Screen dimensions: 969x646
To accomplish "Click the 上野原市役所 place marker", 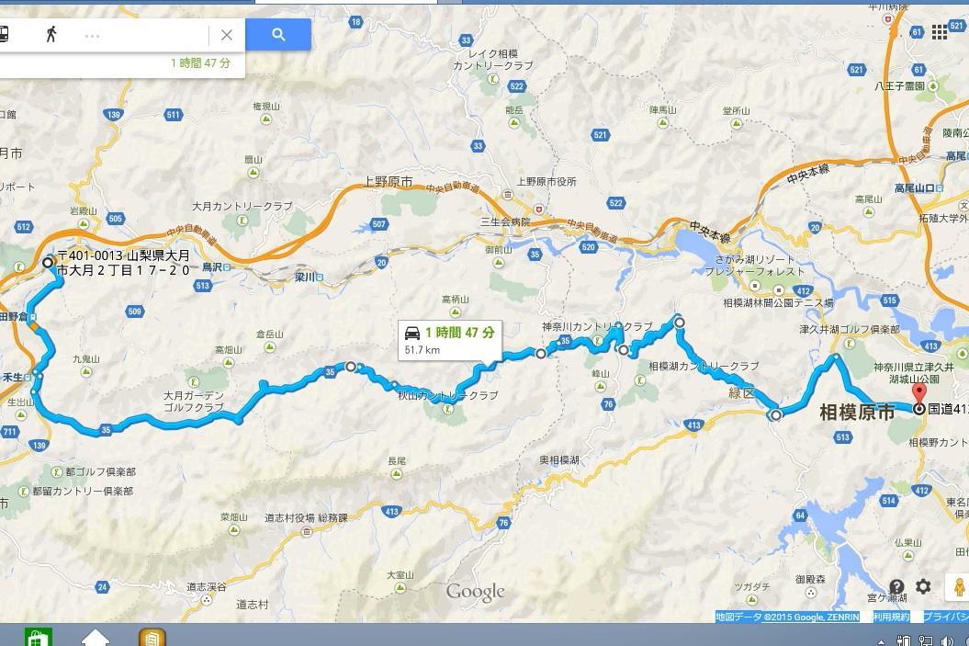I will pos(508,194).
